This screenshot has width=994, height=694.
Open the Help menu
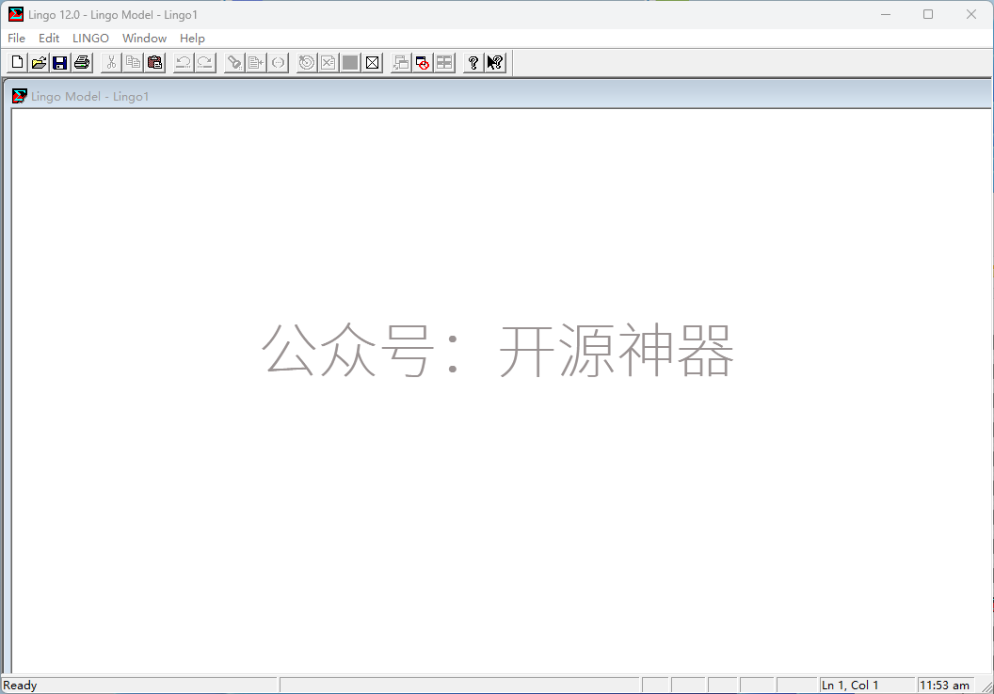point(192,38)
